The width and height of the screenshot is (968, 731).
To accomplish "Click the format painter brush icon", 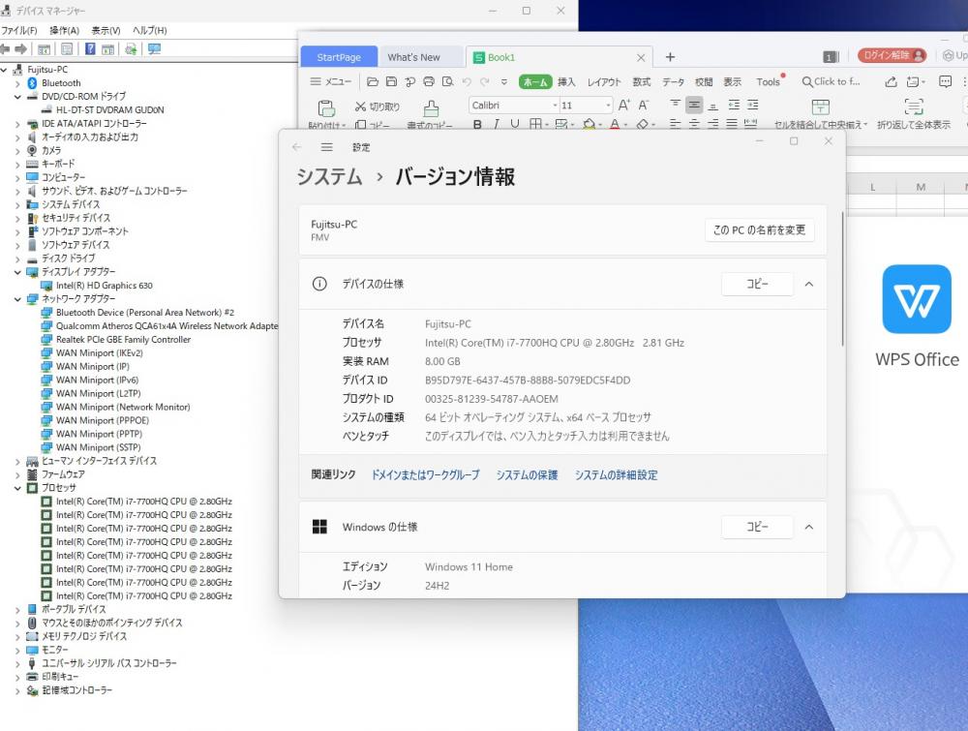I will pos(431,108).
